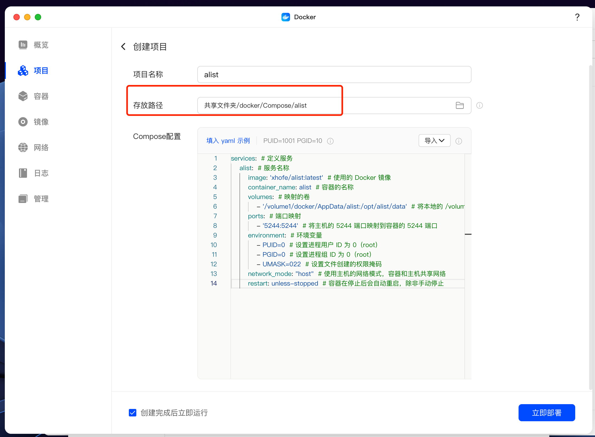The width and height of the screenshot is (595, 437).
Task: Click the PUID=1001 PGID=10 text
Action: [293, 141]
